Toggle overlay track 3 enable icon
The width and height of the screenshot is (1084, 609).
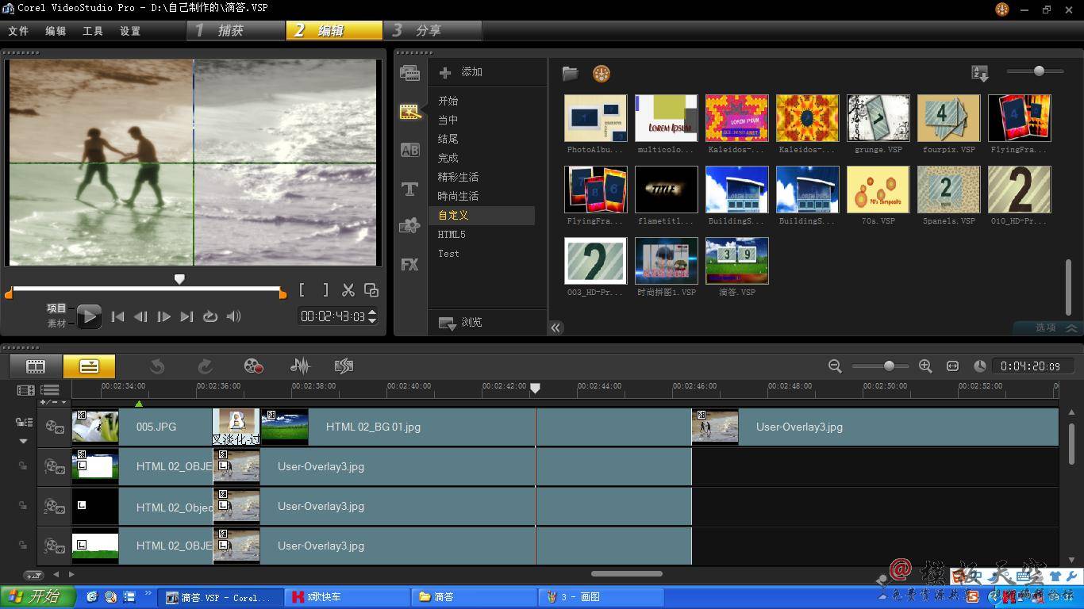(x=54, y=546)
